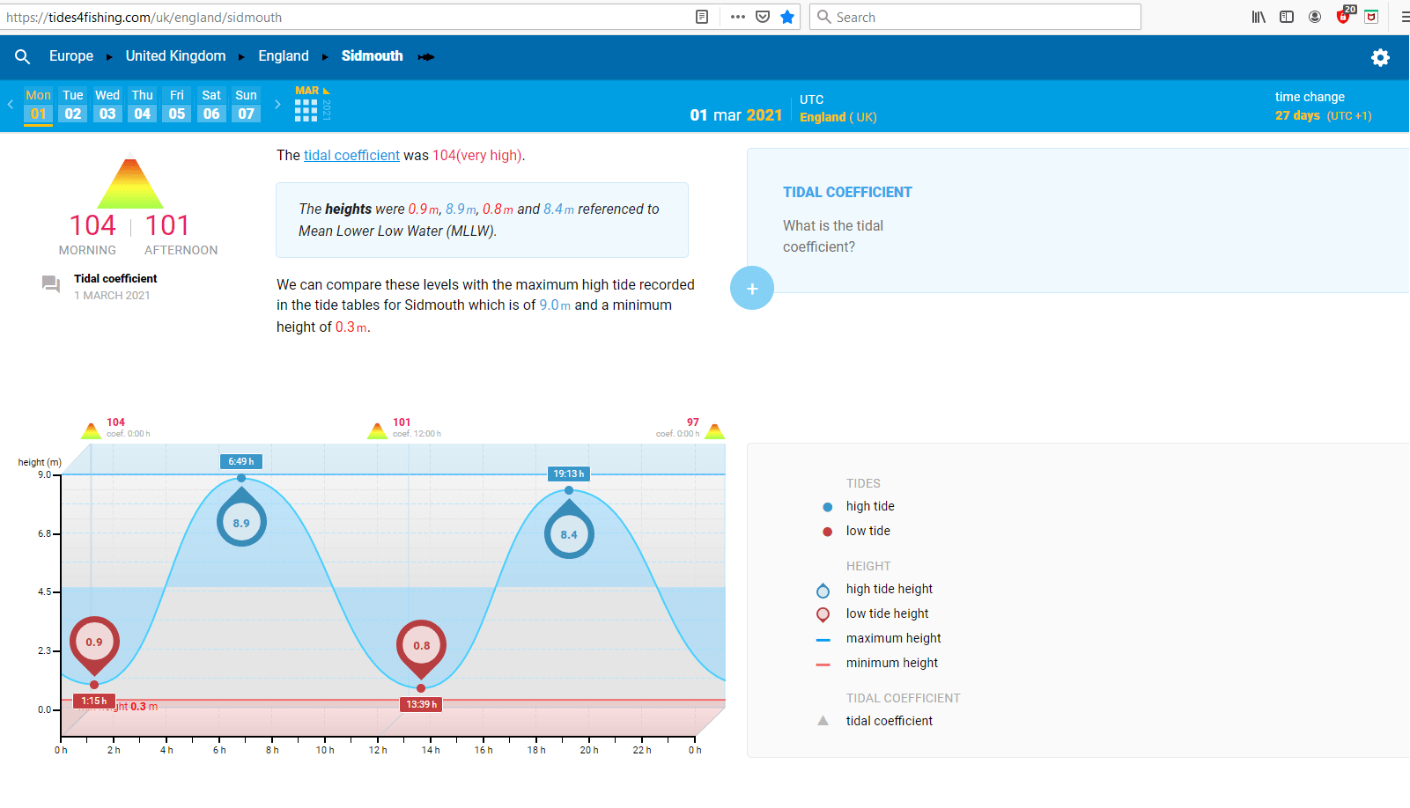Viewport: 1410px width, 808px height.
Task: Open the browser library icon
Action: [x=1259, y=17]
